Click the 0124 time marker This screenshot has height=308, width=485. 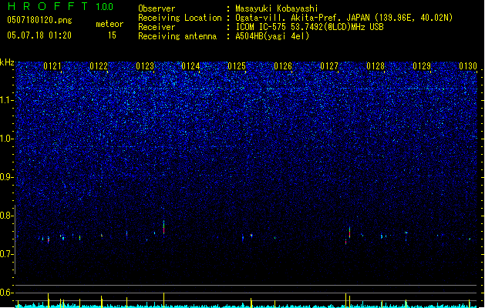tap(190, 66)
